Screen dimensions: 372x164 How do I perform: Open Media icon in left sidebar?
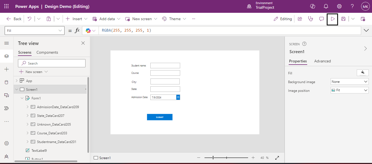(7, 95)
